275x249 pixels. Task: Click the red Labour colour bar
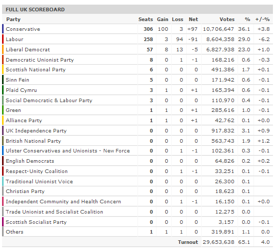pos(3,39)
